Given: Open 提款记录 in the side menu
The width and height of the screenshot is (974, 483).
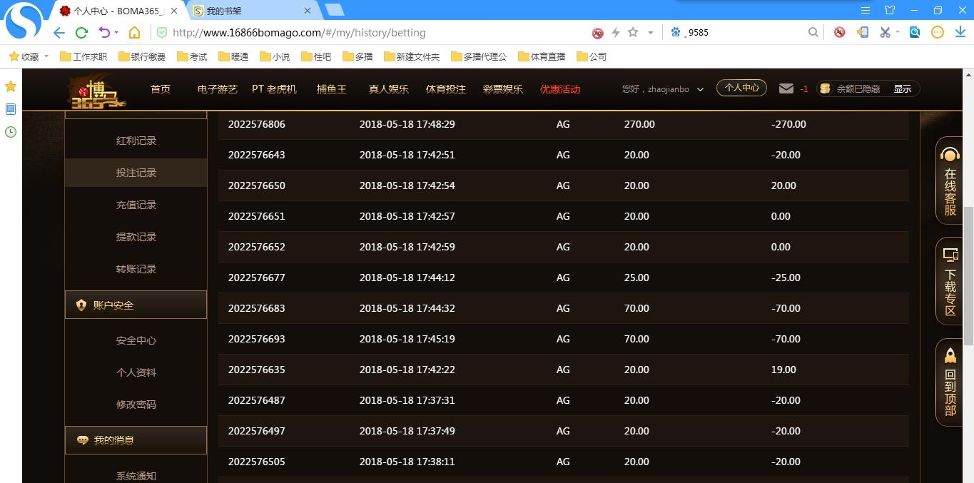Looking at the screenshot, I should [x=136, y=237].
